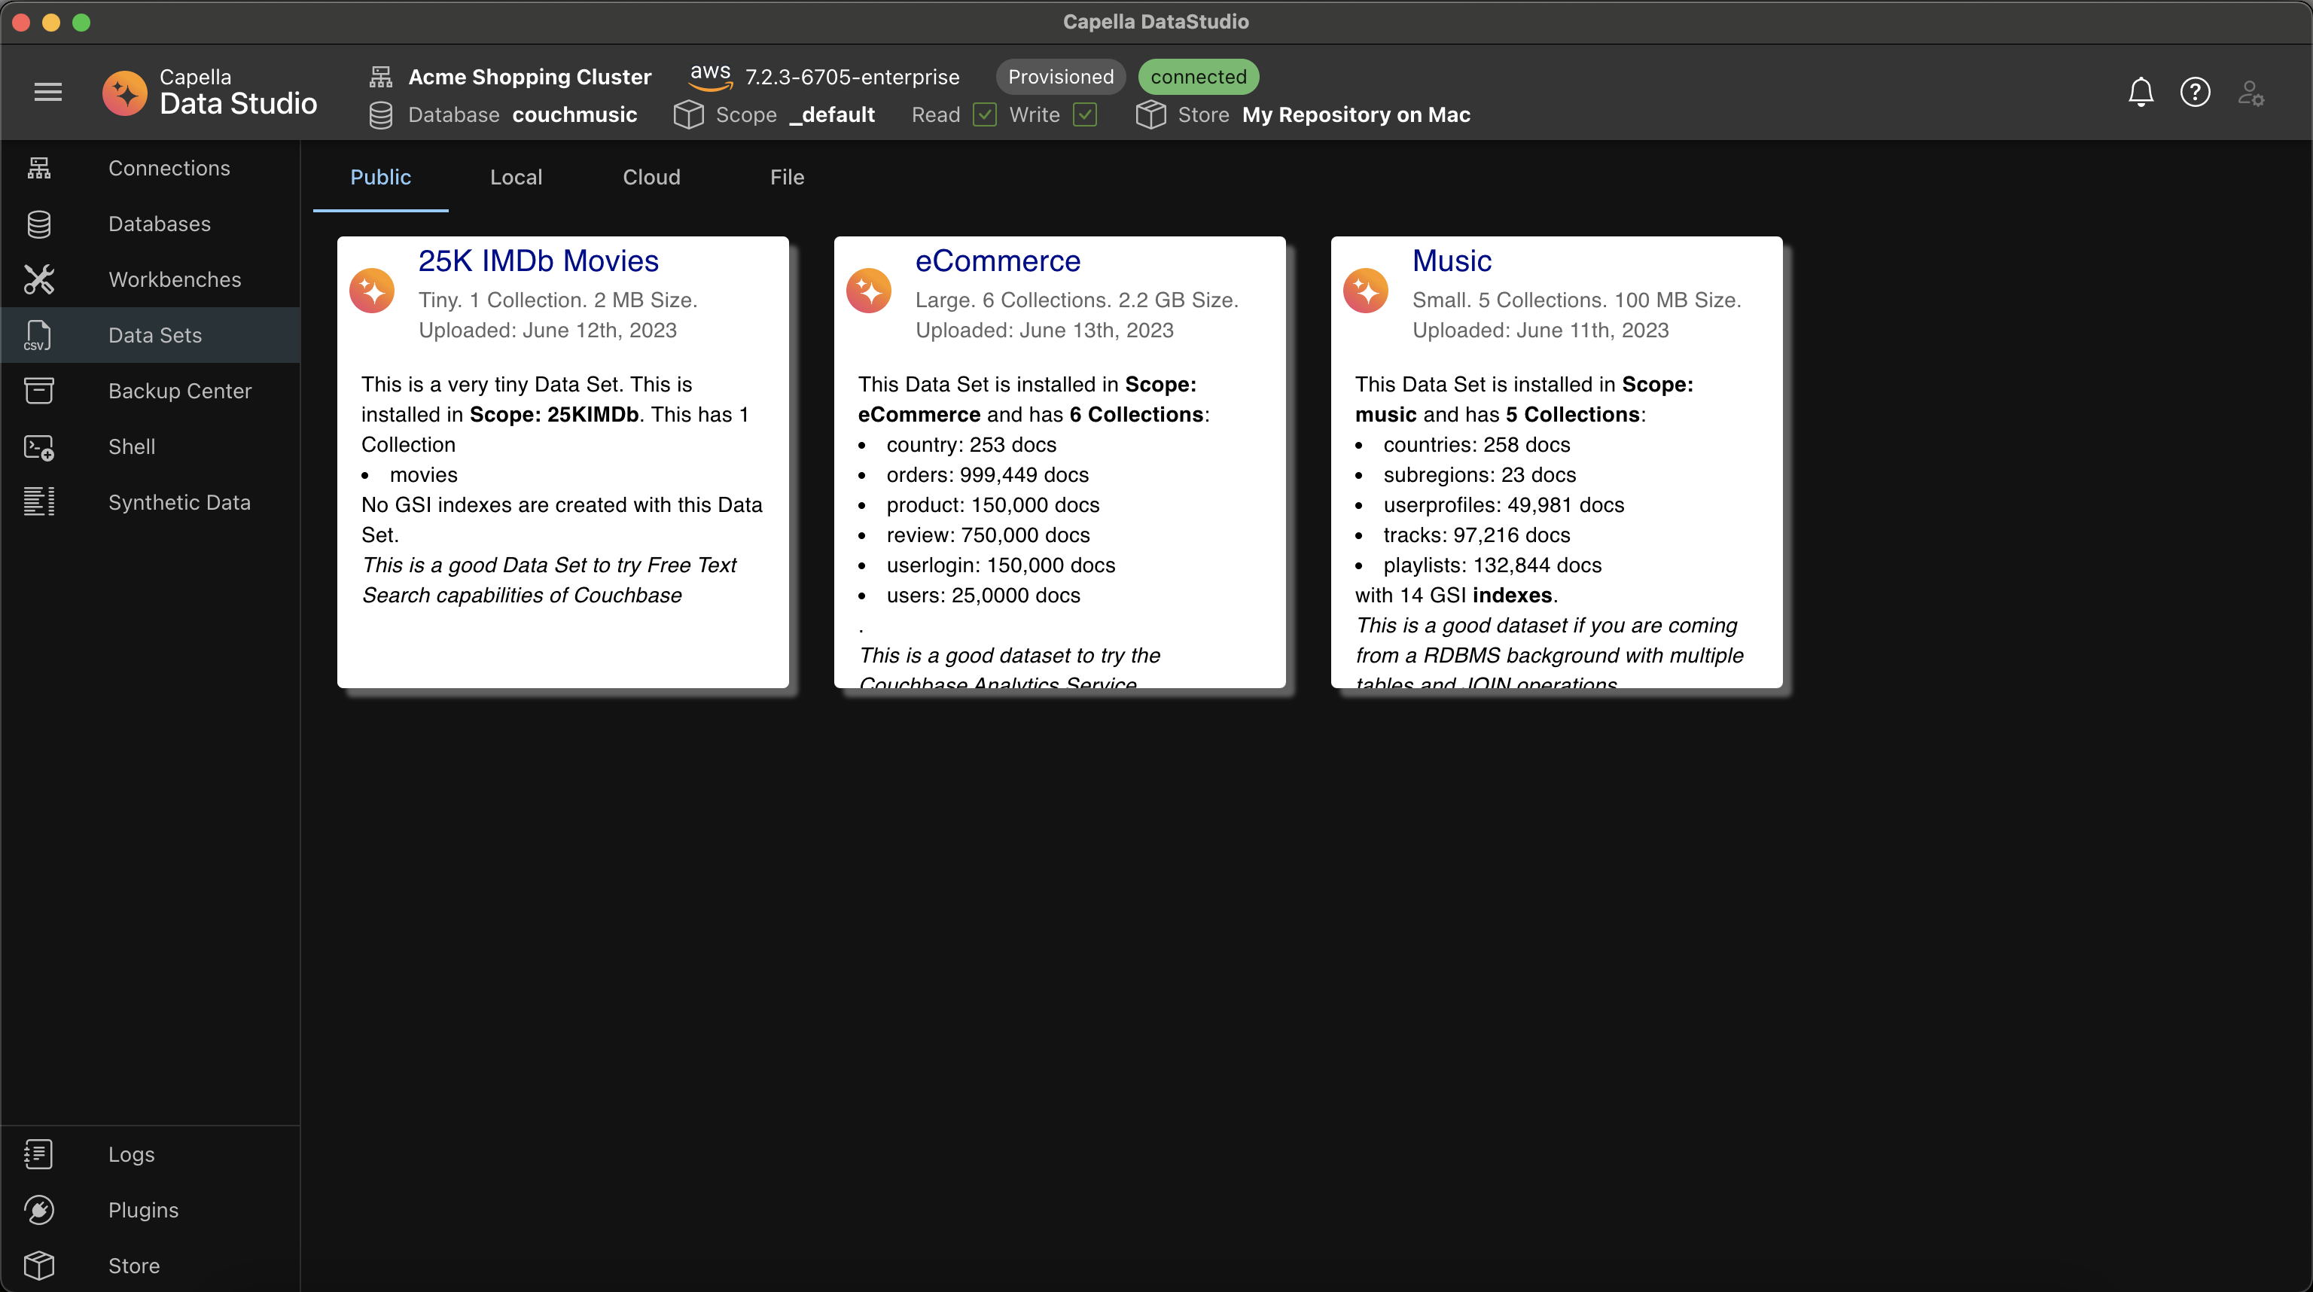Click 'tracks: 97,216 docs' in Music card

tap(1476, 535)
